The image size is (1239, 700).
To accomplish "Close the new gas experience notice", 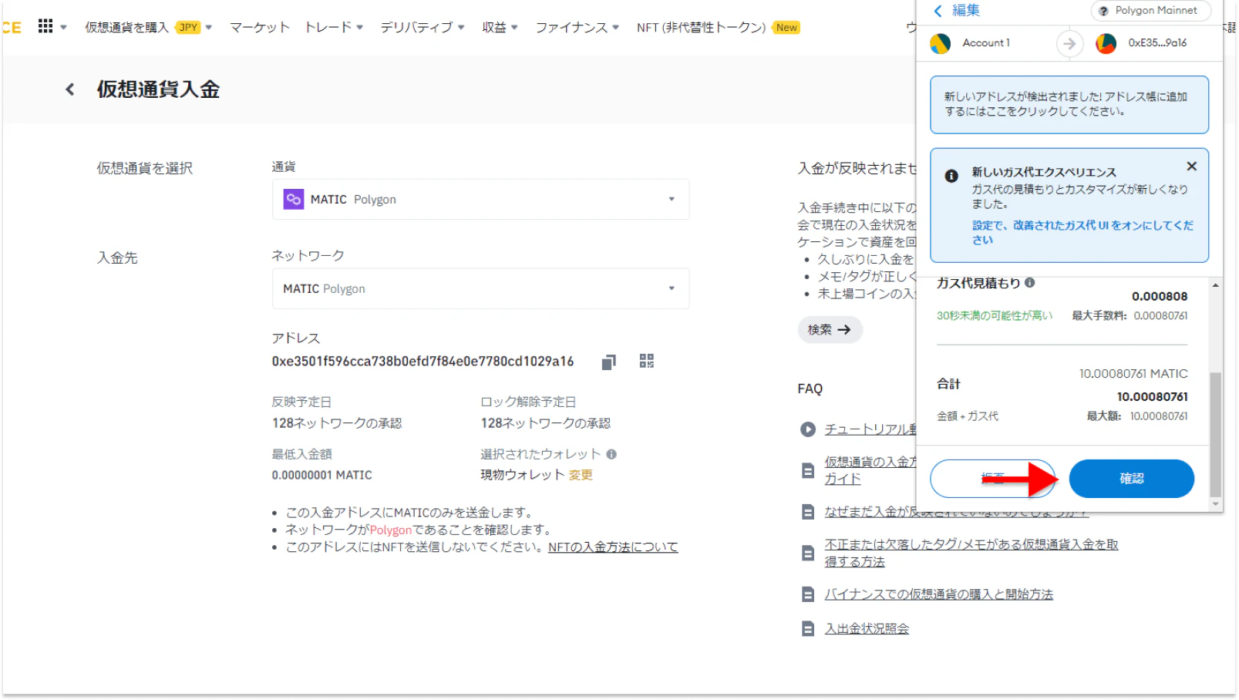I will 1192,166.
